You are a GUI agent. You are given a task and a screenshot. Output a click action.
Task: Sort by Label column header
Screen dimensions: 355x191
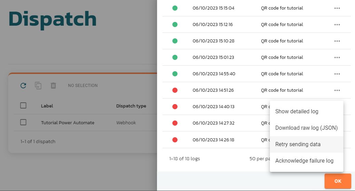[x=47, y=106]
